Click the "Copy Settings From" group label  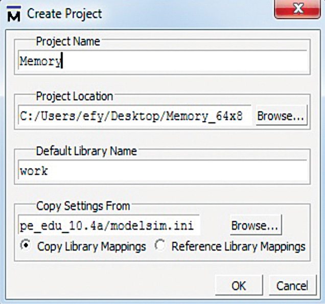tap(83, 206)
